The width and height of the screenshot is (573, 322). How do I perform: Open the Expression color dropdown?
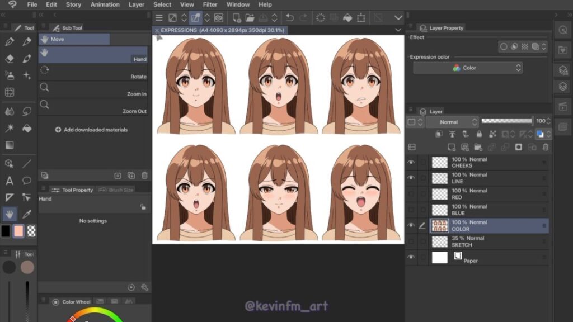tap(467, 68)
